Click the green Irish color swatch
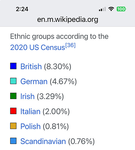Screen dimensions: 135x150 (x=13, y=96)
